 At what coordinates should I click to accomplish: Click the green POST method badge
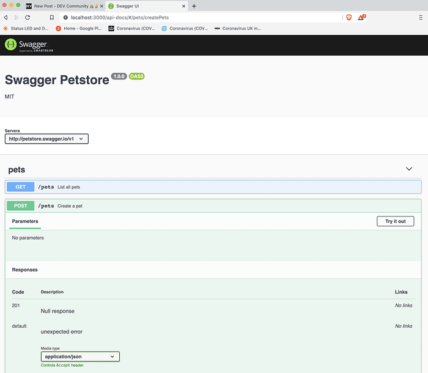point(20,206)
